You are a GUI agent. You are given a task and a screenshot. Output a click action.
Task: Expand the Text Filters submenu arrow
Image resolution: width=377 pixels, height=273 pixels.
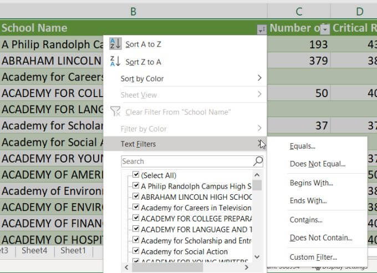coord(259,144)
